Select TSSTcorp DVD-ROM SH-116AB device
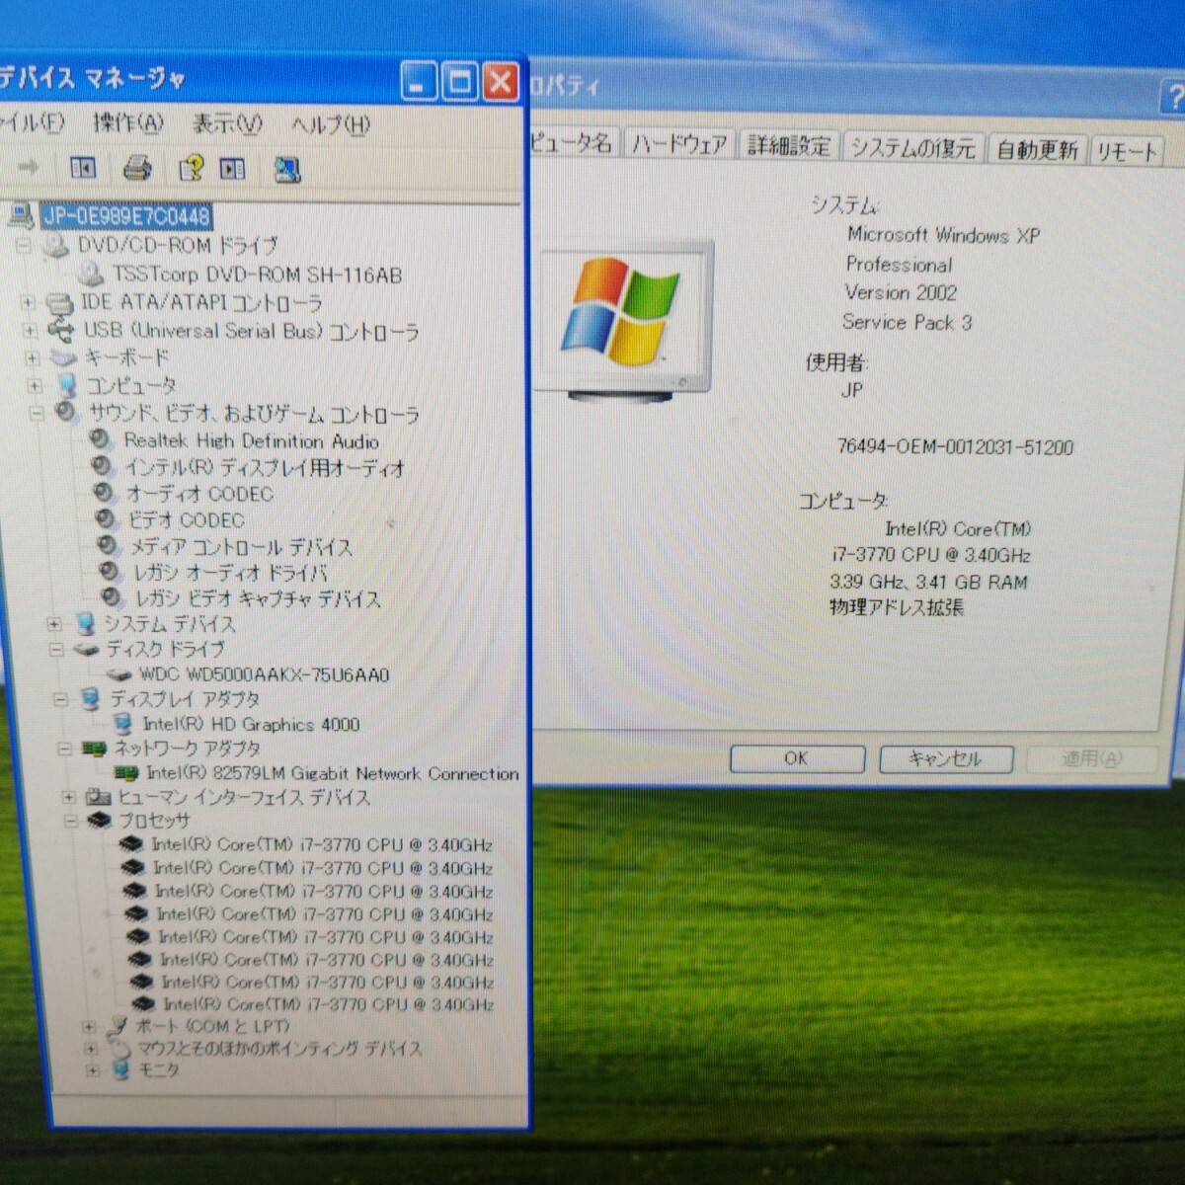The width and height of the screenshot is (1185, 1185). coord(258,275)
